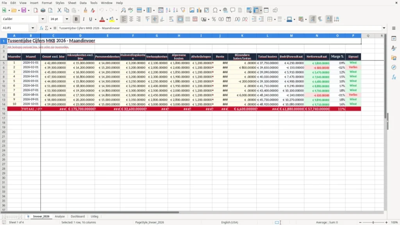The image size is (400, 225).
Task: Expand the Font Name dropdown
Action: click(x=43, y=19)
